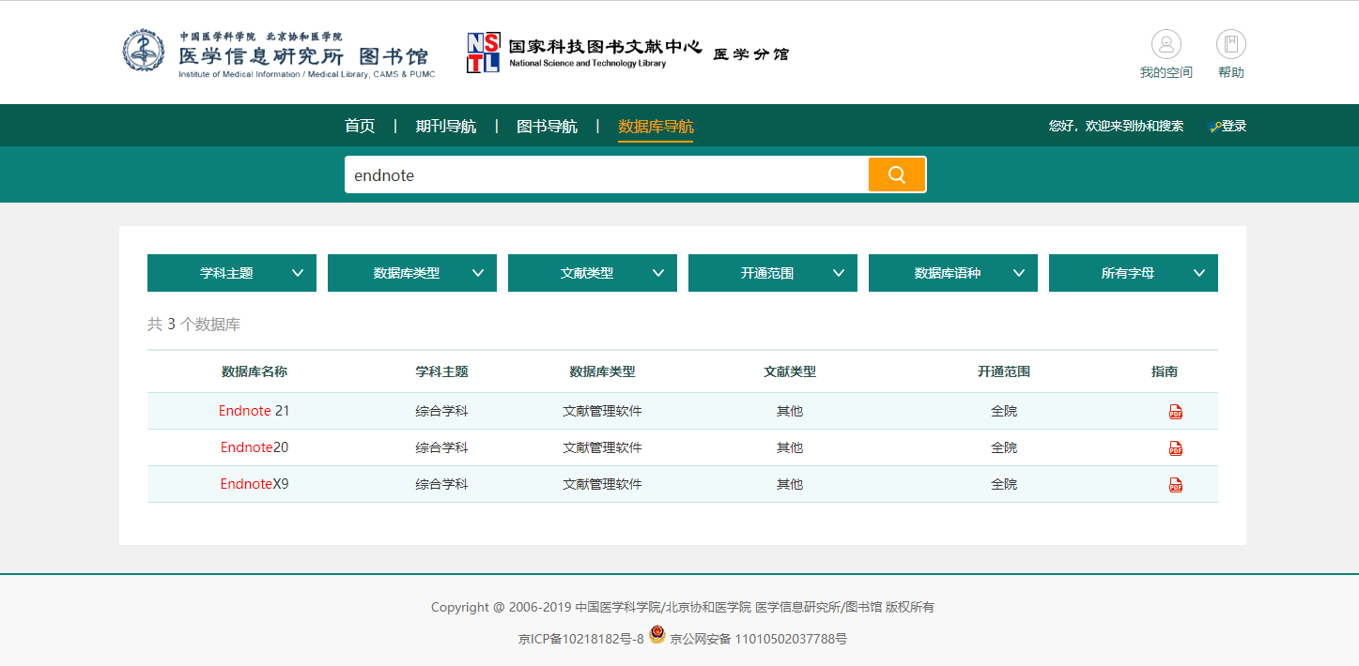Select the 数据库导航 navigation tab

656,126
